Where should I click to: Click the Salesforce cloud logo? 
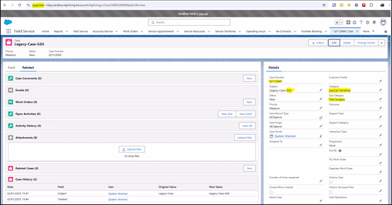click(8, 22)
